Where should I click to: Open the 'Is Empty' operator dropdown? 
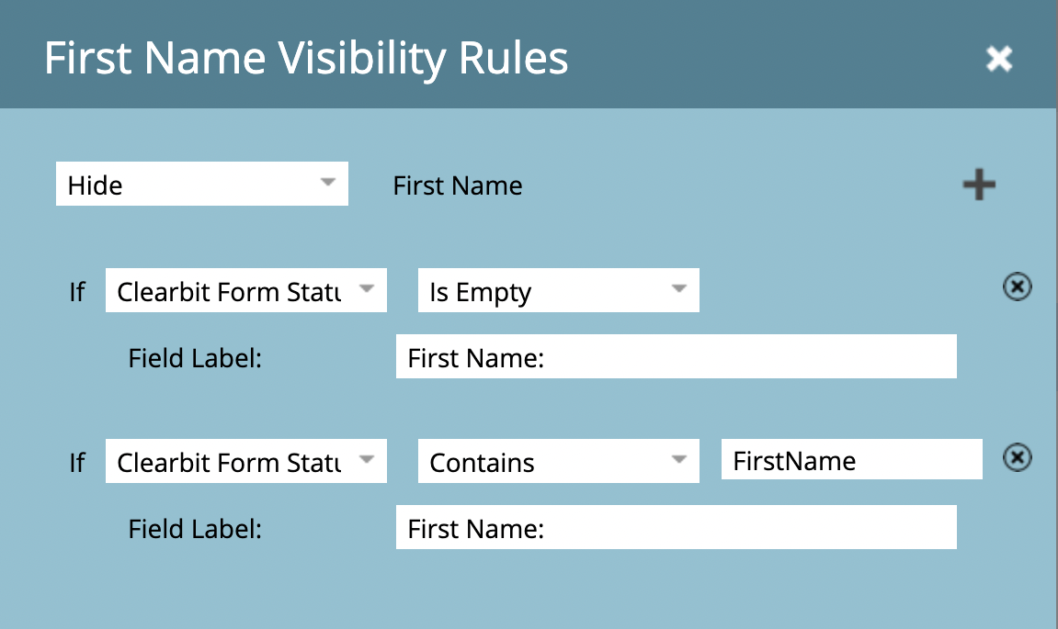tap(558, 291)
